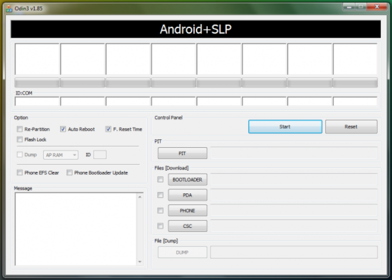
Task: Click the CSC file path field
Action: 294,226
